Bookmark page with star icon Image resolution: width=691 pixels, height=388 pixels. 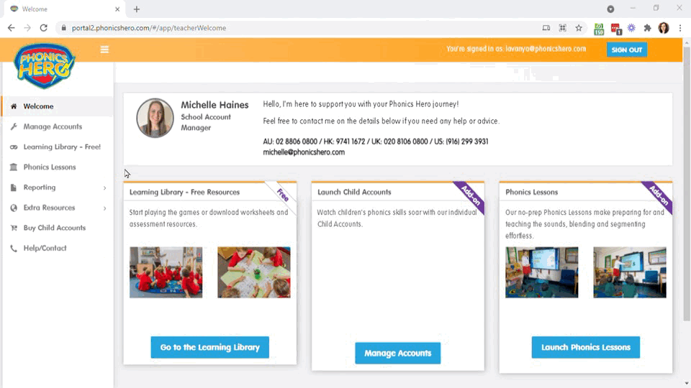pyautogui.click(x=579, y=28)
